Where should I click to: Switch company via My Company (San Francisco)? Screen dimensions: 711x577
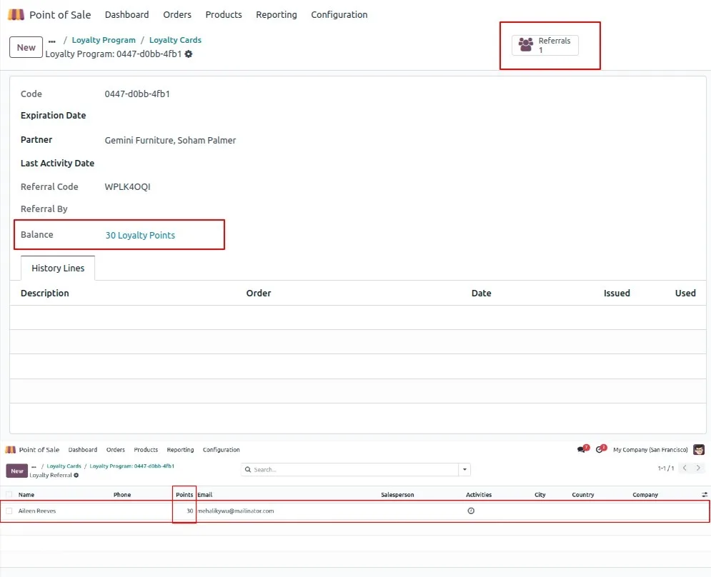click(650, 450)
